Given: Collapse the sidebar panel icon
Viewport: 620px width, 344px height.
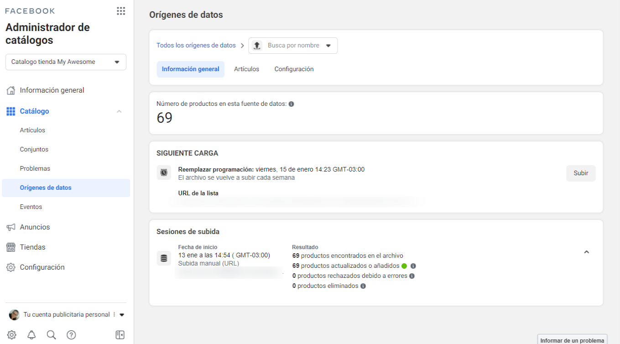Looking at the screenshot, I should [x=120, y=335].
